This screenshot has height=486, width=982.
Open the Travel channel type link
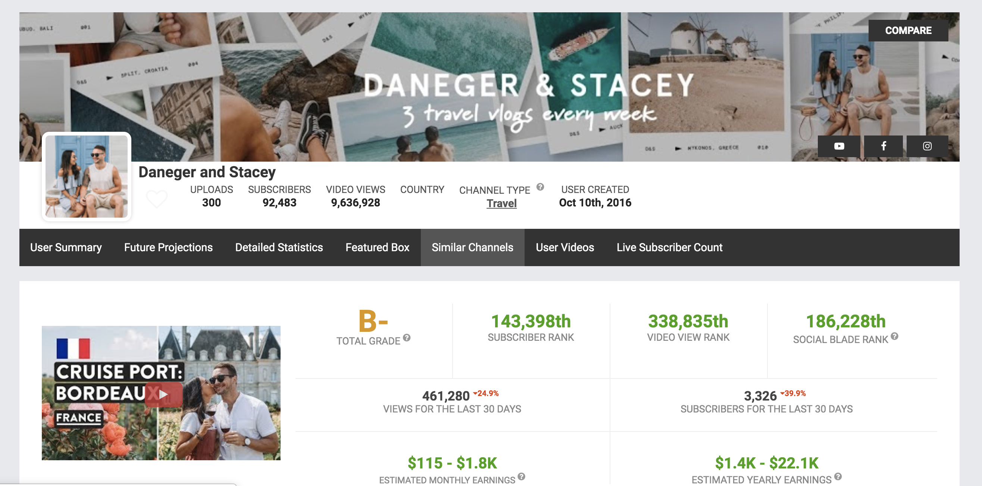(x=501, y=203)
